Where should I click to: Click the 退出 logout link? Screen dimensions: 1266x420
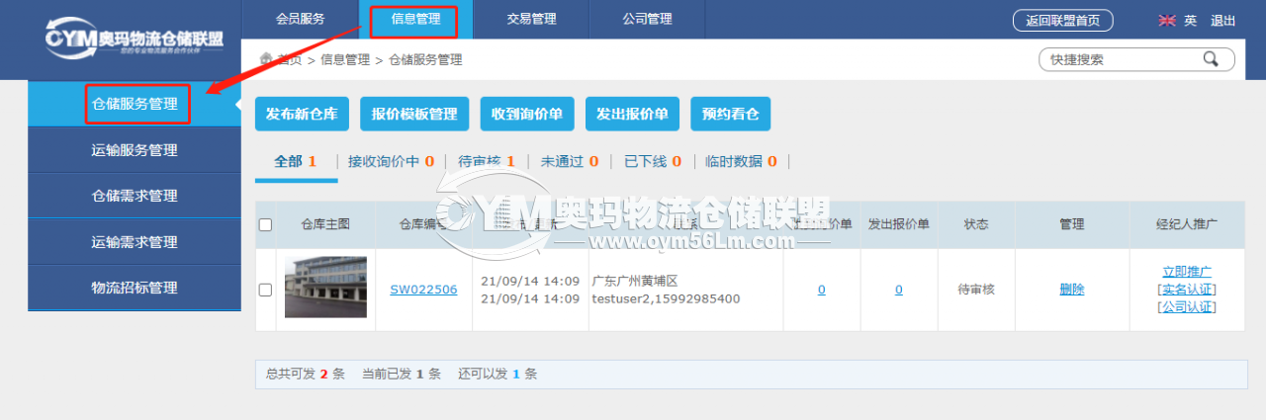tap(1223, 20)
